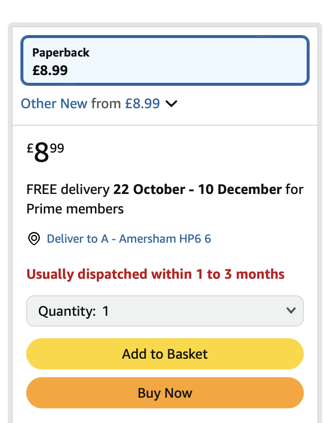Select the Paperback format option
The image size is (332, 423).
click(x=165, y=61)
